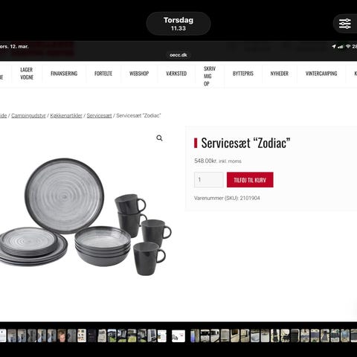
Task: Go to the FORTELTE menu item
Action: pyautogui.click(x=103, y=74)
